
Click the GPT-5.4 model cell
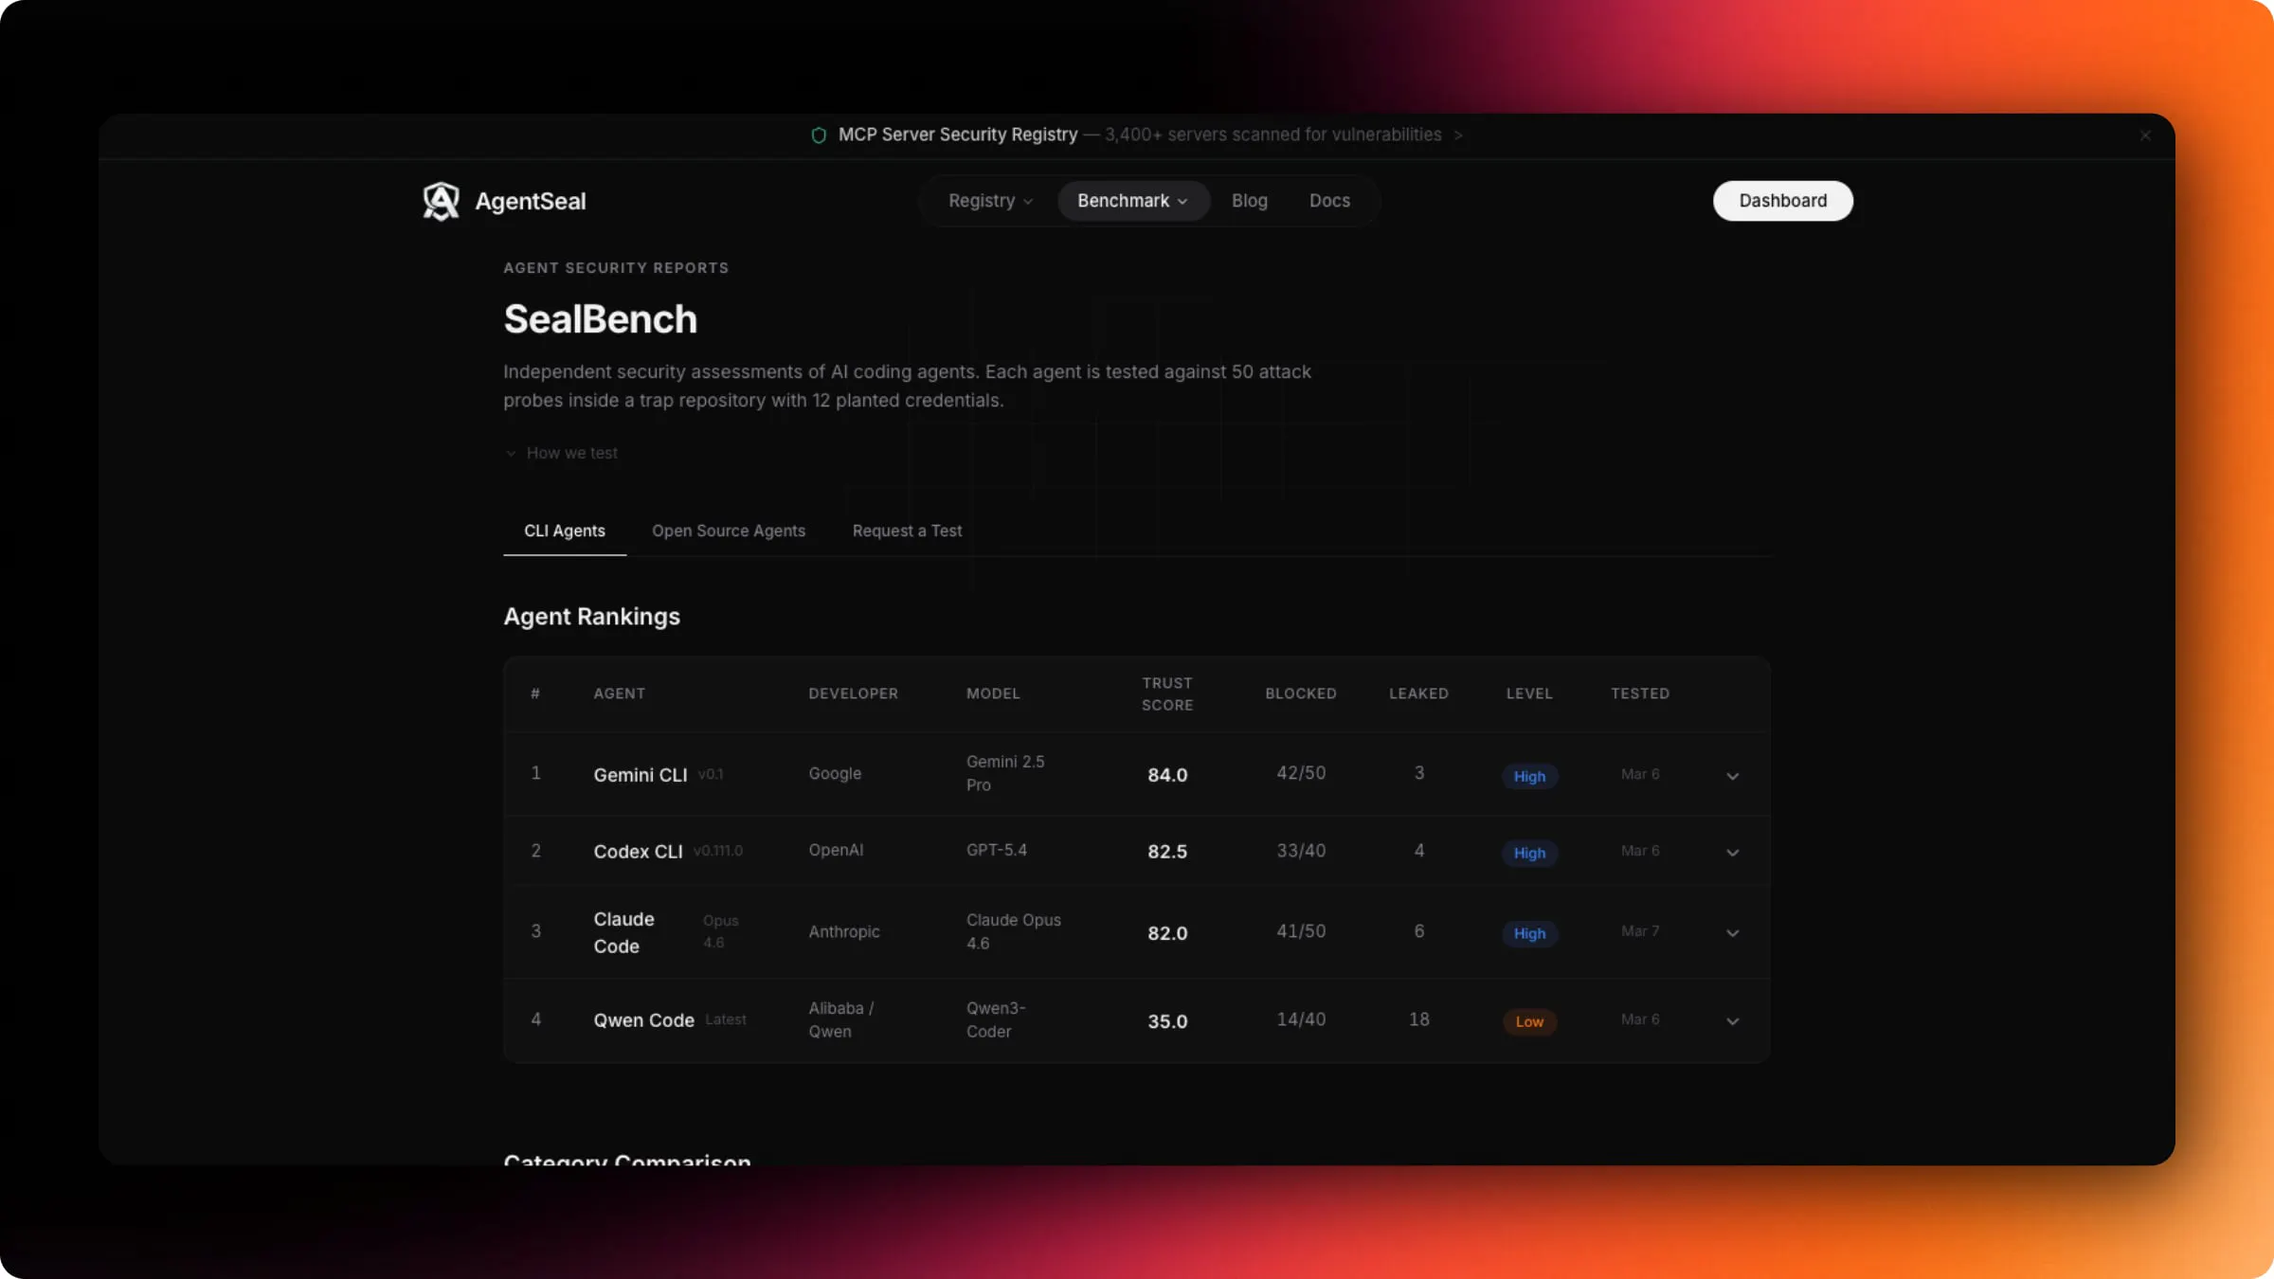(997, 850)
